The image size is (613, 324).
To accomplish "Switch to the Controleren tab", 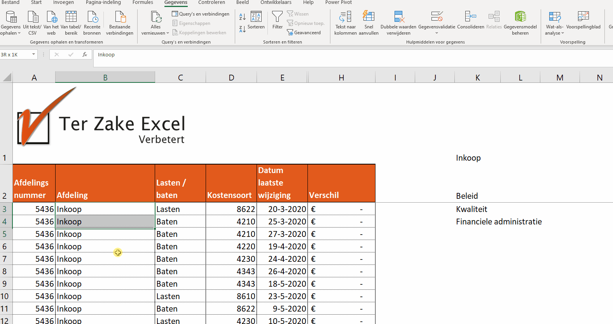I will [x=211, y=2].
